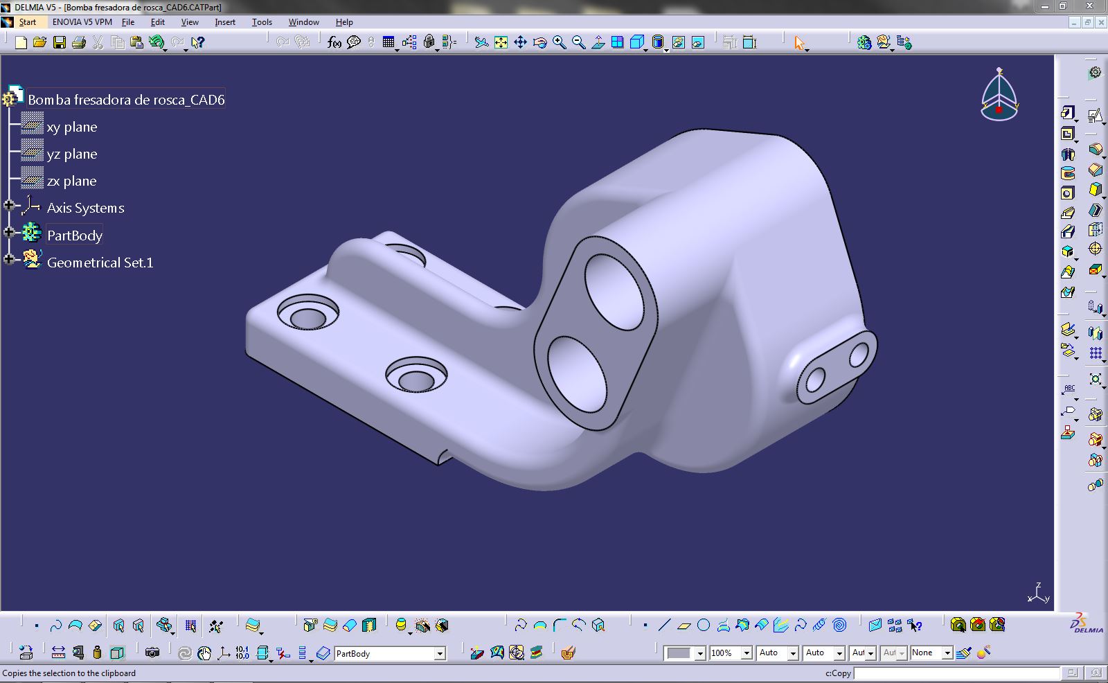Select the Circle tool in bottom toolbar
1108x683 pixels.
tap(704, 626)
